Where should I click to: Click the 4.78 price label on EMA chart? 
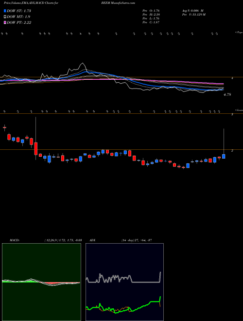[x=227, y=94]
